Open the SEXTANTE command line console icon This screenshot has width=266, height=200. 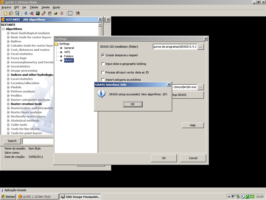pyautogui.click(x=38, y=13)
